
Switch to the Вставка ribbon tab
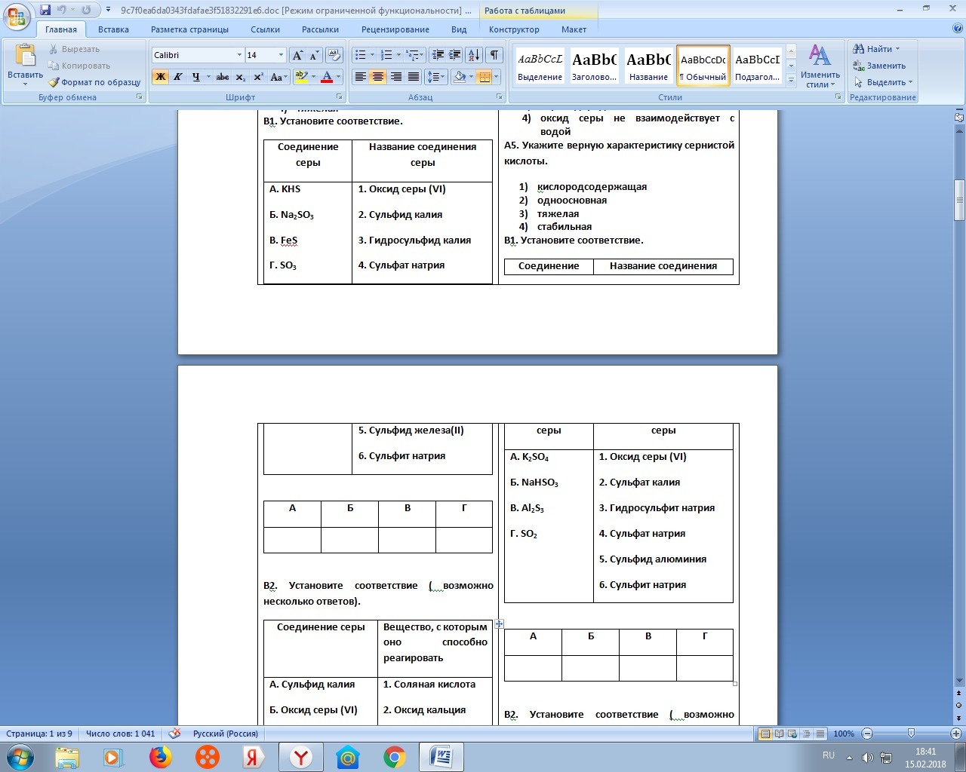point(113,29)
